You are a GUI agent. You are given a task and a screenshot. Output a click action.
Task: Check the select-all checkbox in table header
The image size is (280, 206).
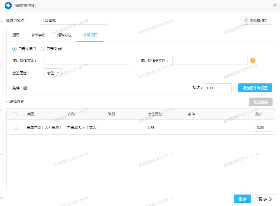16,114
